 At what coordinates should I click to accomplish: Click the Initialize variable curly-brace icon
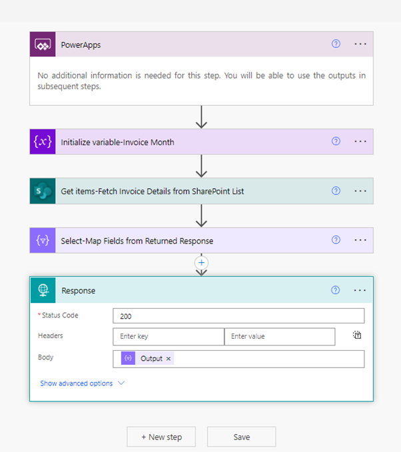click(x=43, y=142)
